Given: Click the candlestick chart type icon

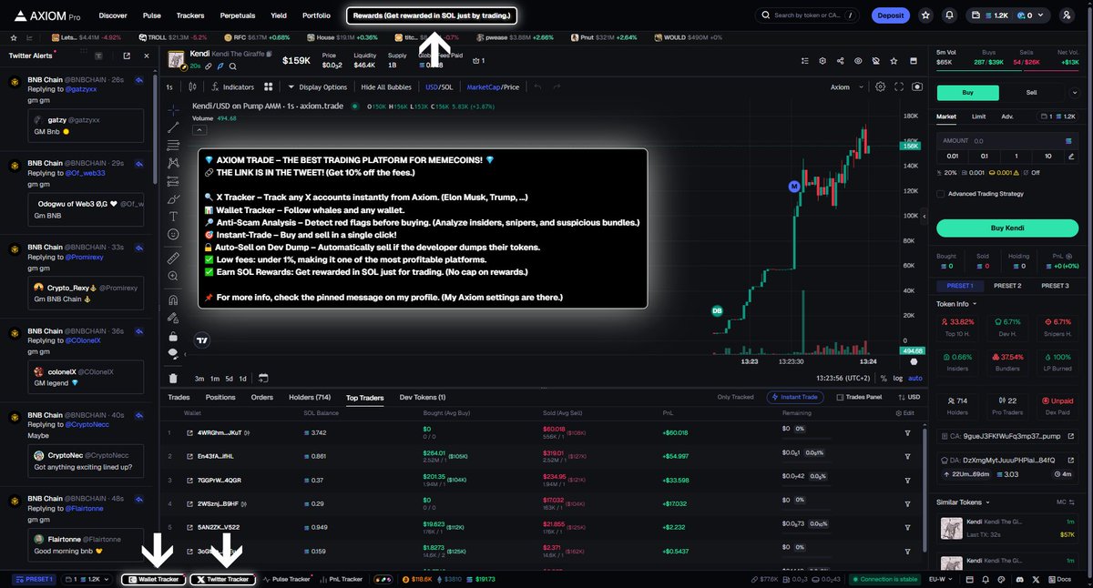Looking at the screenshot, I should 192,87.
